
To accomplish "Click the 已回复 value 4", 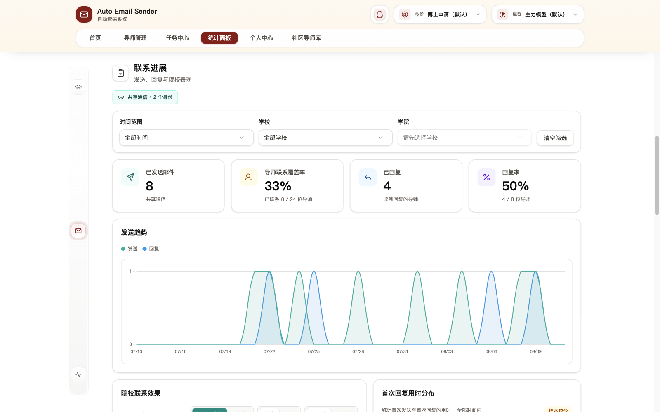I will [387, 186].
